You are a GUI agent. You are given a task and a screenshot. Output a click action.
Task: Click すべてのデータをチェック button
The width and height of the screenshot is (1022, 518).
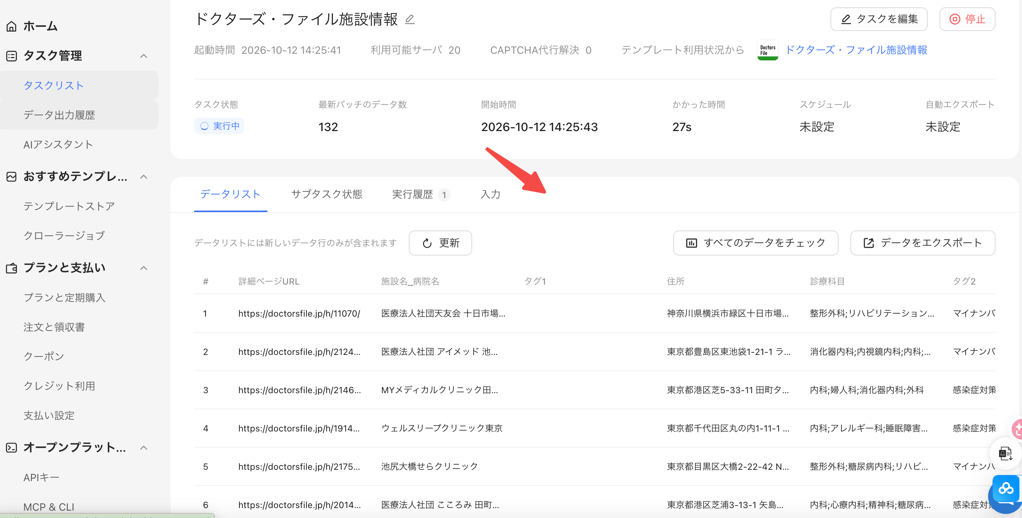[x=755, y=243]
